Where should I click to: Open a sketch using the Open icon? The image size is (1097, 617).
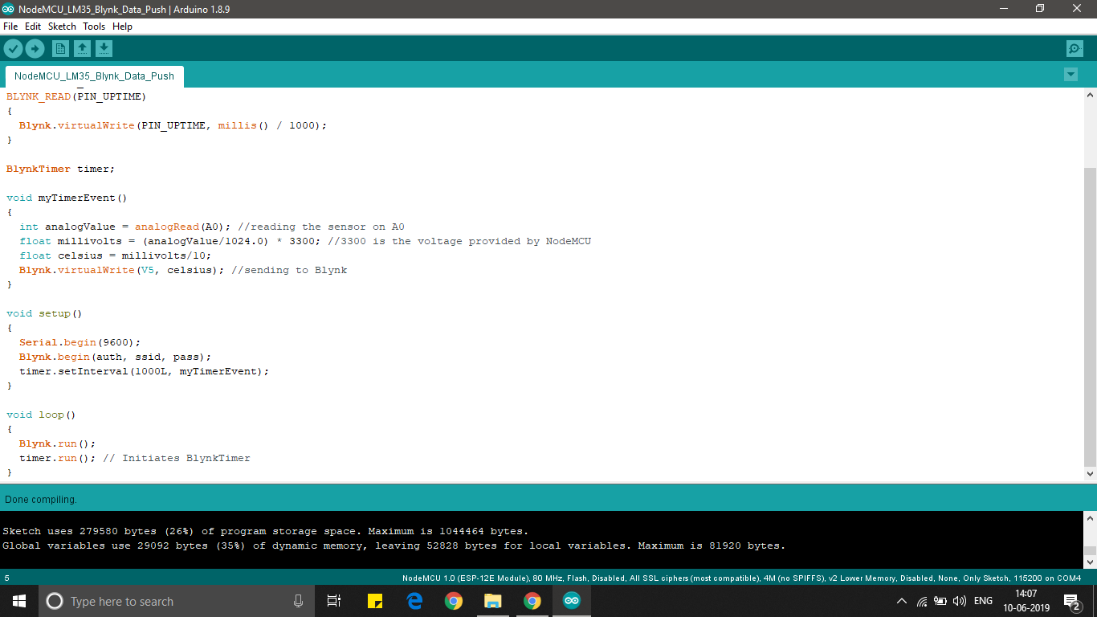82,49
